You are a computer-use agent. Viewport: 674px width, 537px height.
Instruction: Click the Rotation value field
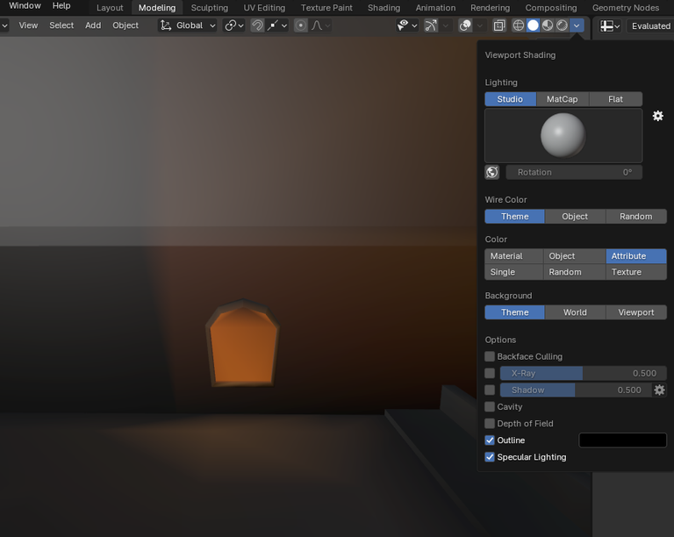point(574,172)
